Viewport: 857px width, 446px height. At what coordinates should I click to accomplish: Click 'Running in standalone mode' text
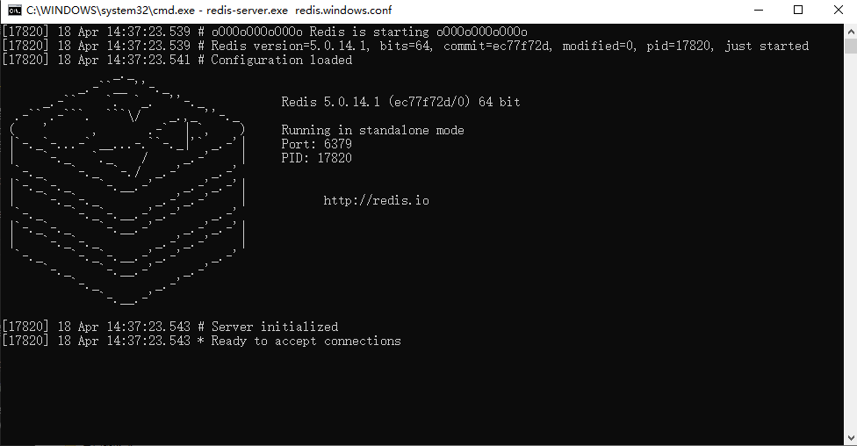[x=372, y=130]
